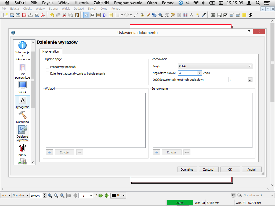Enable the Propozycje podziału checkbox
Viewport: 275px width, 206px height.
coord(48,67)
